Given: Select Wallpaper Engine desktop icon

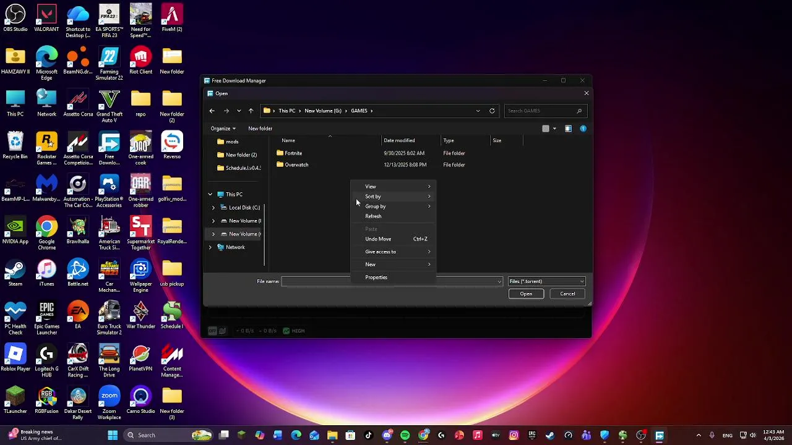Looking at the screenshot, I should point(140,277).
